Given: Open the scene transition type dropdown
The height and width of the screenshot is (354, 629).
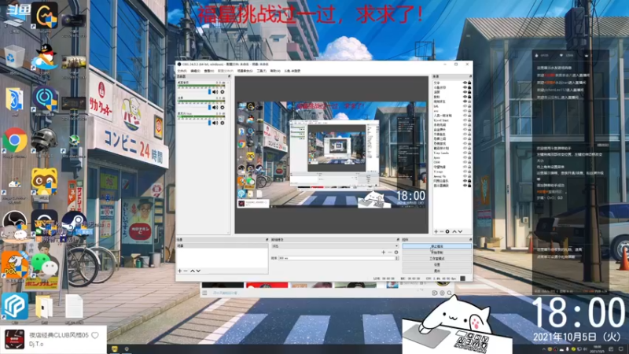Looking at the screenshot, I should pos(335,246).
